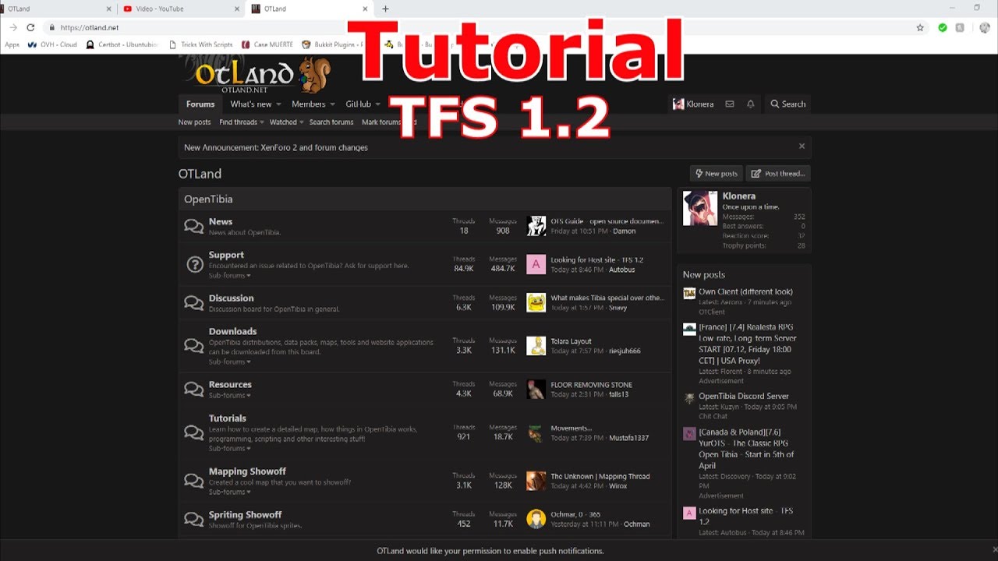Click the Resources forum speech-bubble icon
Screen dimensions: 998x561
coord(194,390)
